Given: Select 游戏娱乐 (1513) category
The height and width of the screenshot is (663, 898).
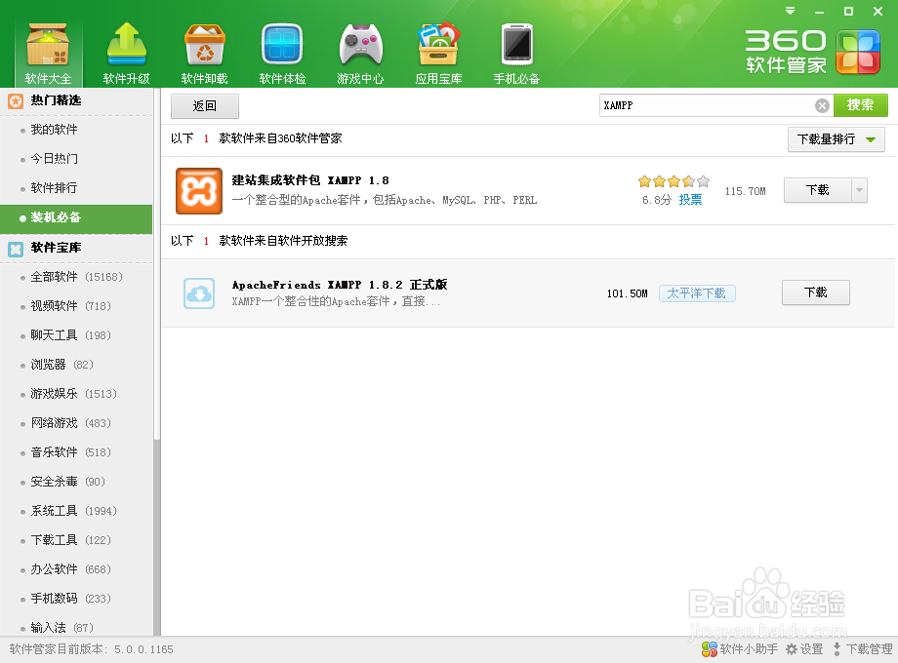Looking at the screenshot, I should pyautogui.click(x=76, y=394).
